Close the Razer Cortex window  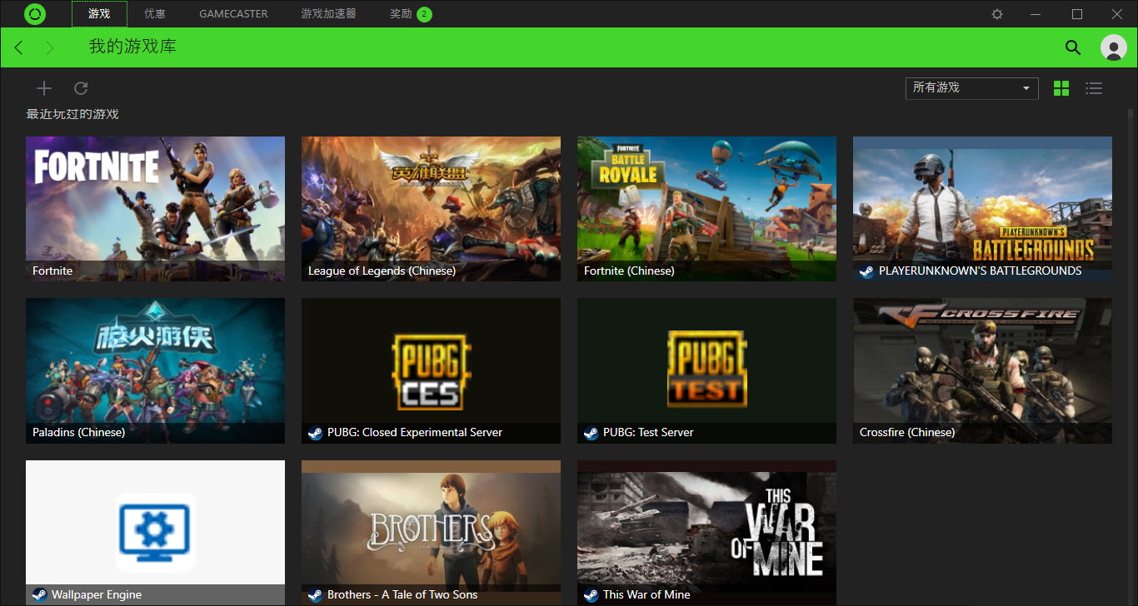click(1117, 14)
